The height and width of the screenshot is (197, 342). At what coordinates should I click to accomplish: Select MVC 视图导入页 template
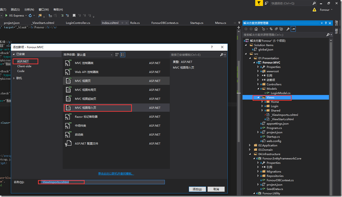pyautogui.click(x=116, y=108)
